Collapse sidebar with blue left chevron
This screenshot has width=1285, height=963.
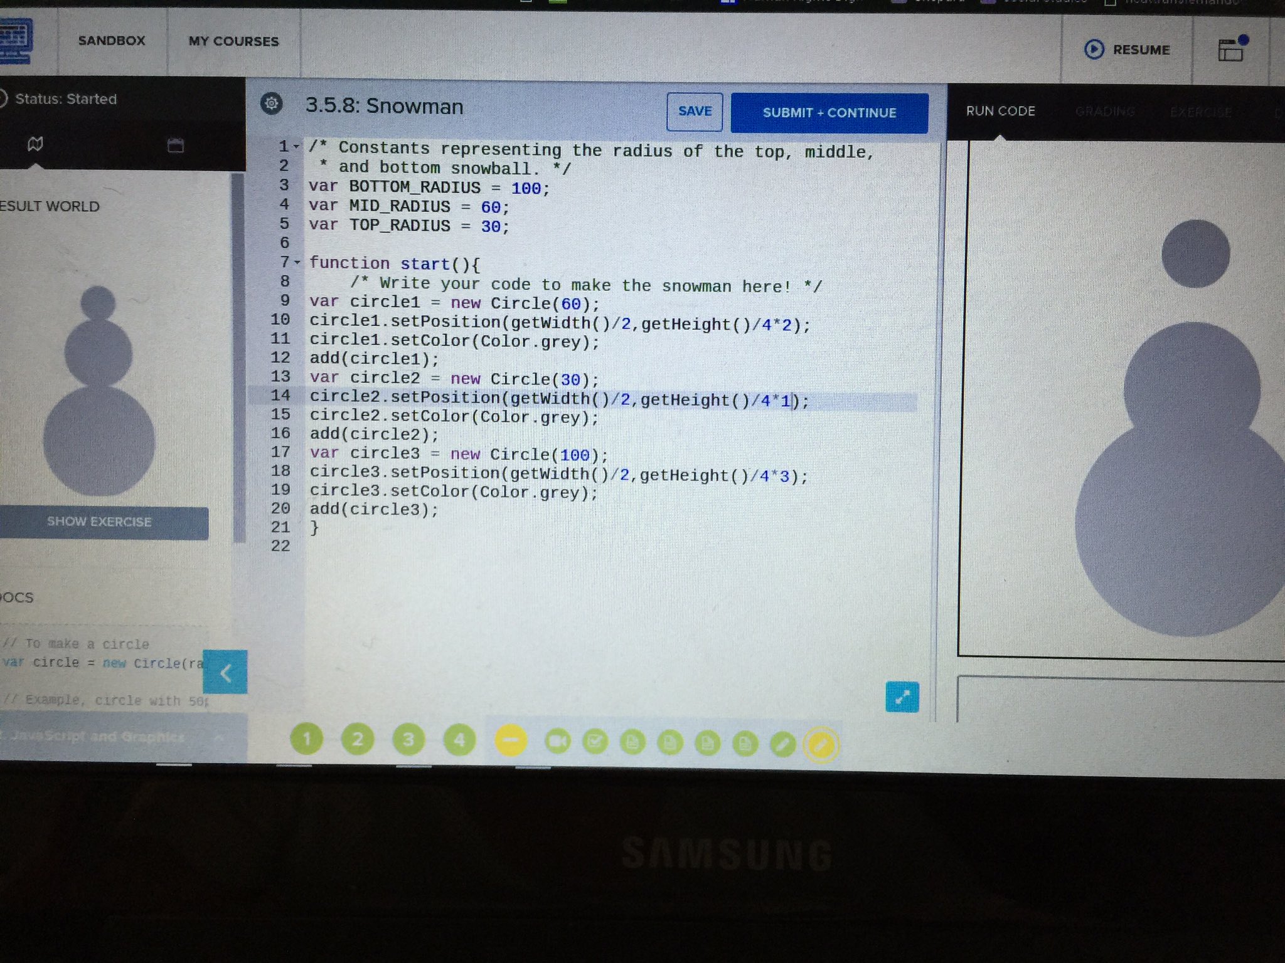coord(225,673)
